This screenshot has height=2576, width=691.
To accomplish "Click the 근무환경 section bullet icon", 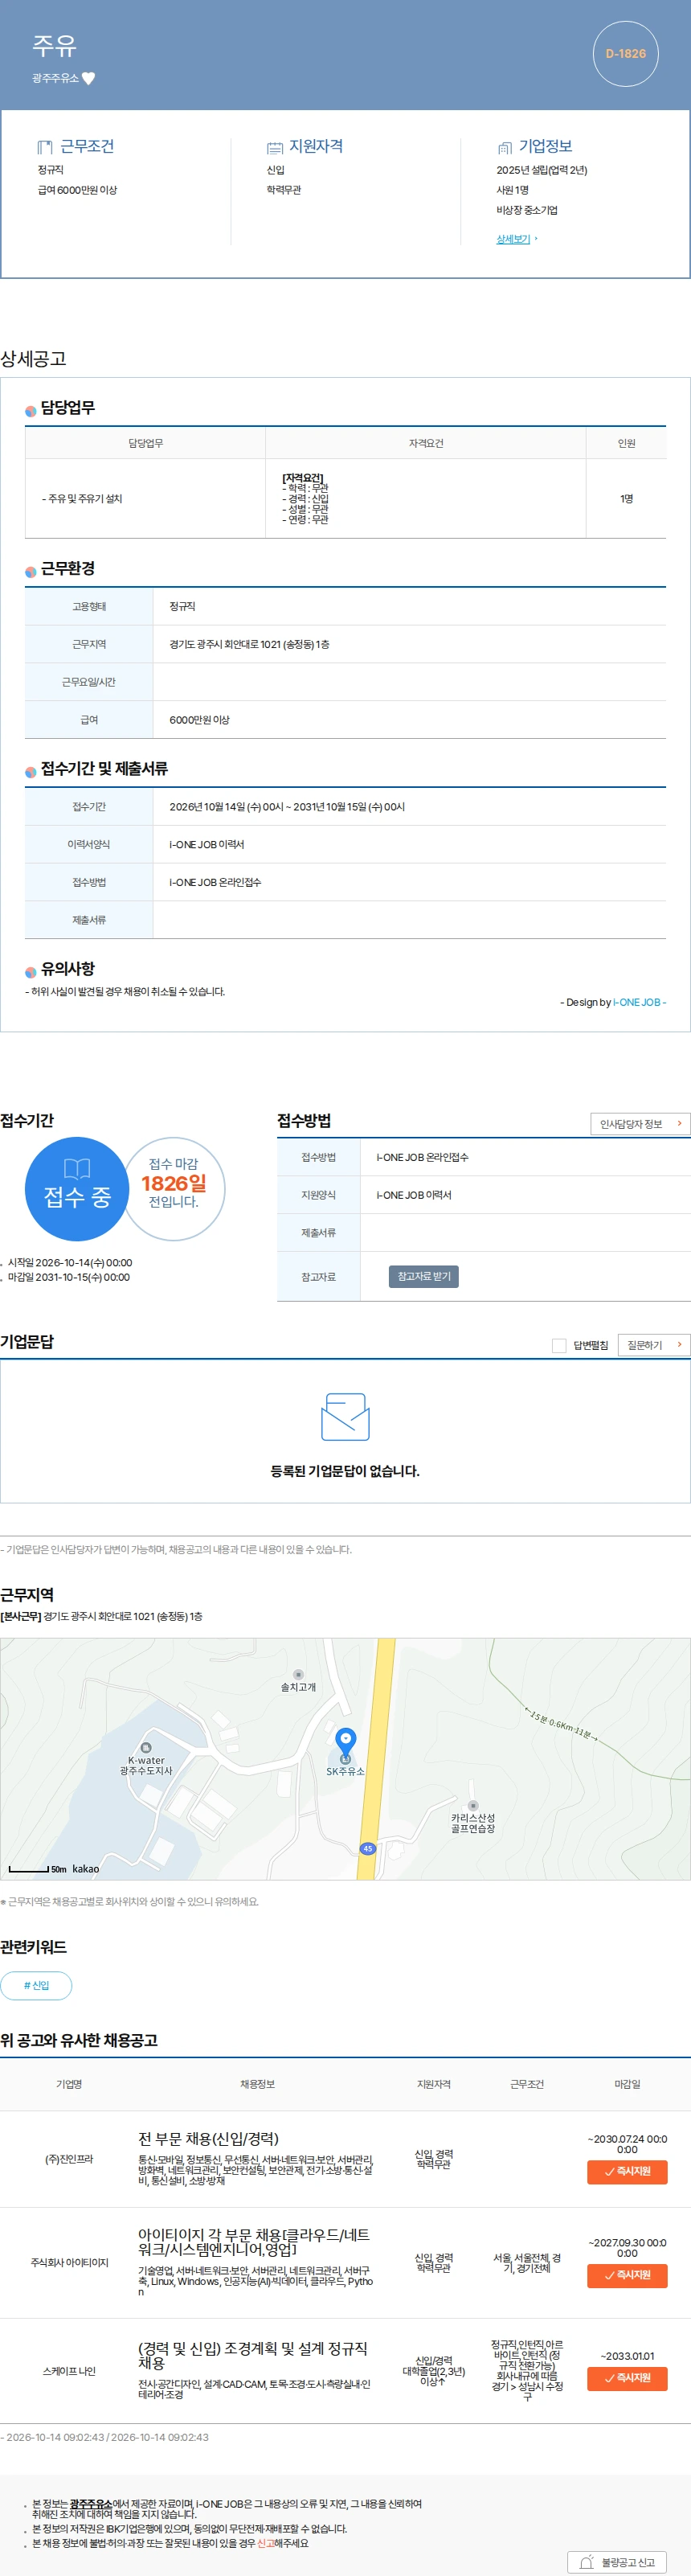I will [31, 571].
